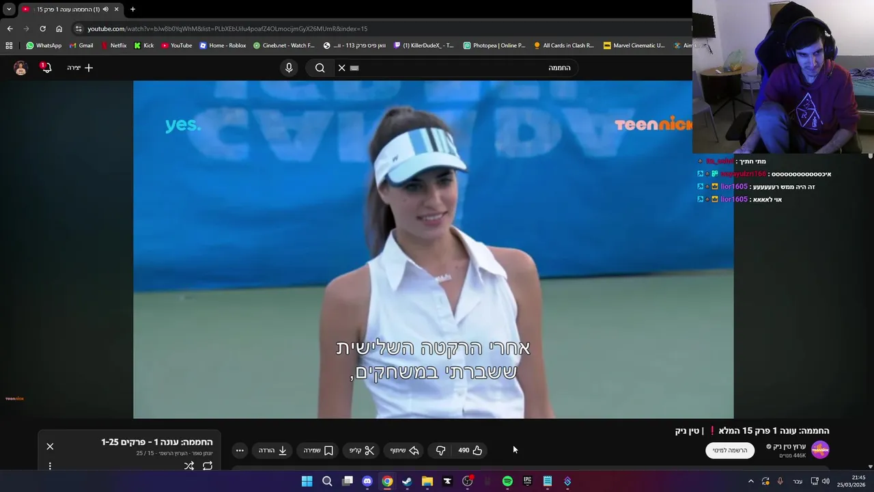
Task: Open YouTube notifications bell
Action: pos(46,67)
